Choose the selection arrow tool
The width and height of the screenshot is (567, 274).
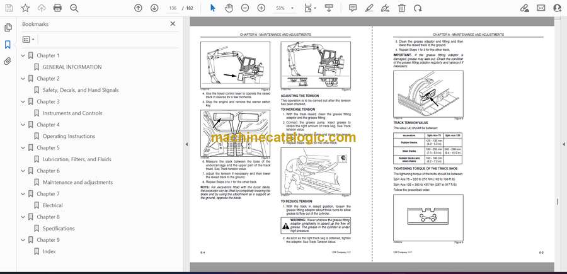tap(213, 8)
